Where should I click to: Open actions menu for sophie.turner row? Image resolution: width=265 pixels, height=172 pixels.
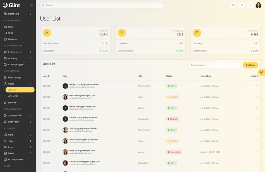point(256,119)
